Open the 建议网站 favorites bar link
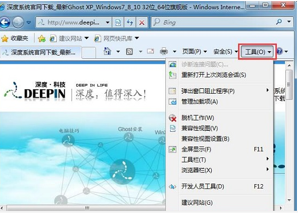The width and height of the screenshot is (298, 213). [x=66, y=39]
